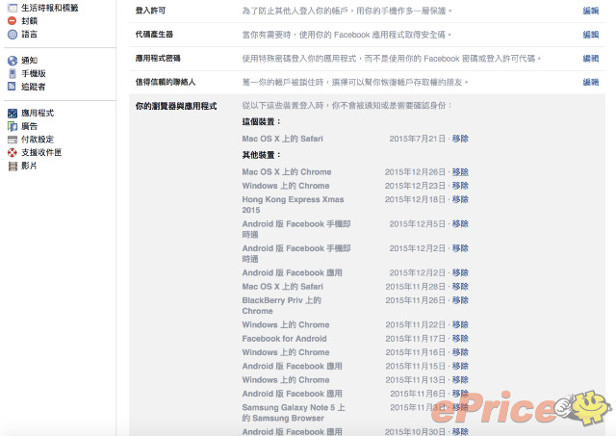Click the 影片 film icon
Screen dimensions: 616x436
click(13, 166)
